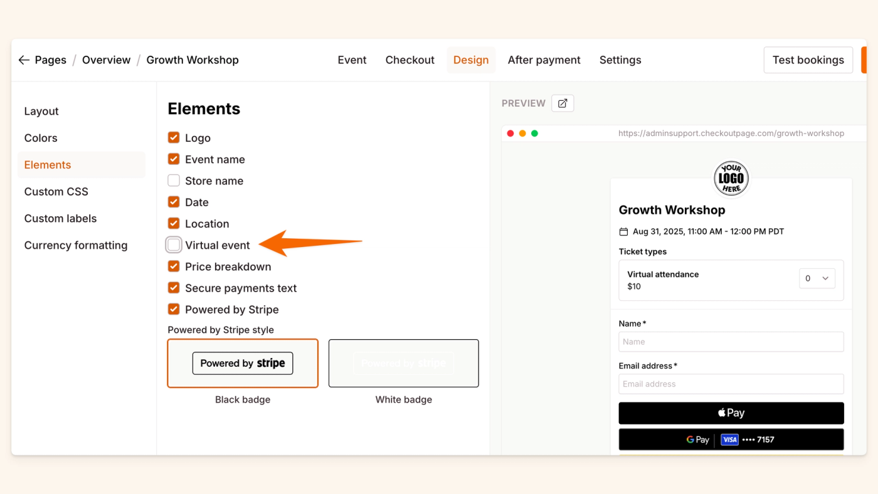Click the Email address input field

(x=731, y=384)
